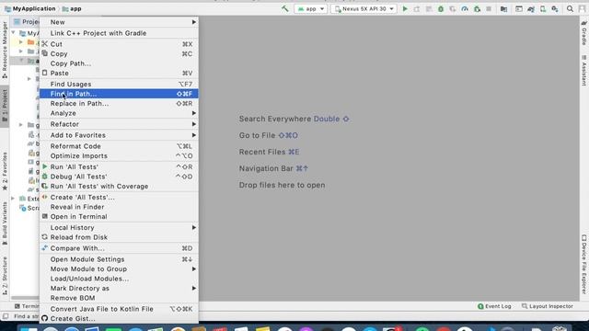This screenshot has width=589, height=331.
Task: Select Debug 'All Tests' entry
Action: click(119, 177)
